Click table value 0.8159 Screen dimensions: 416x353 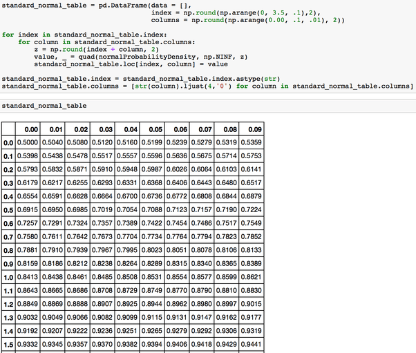pyautogui.click(x=28, y=264)
